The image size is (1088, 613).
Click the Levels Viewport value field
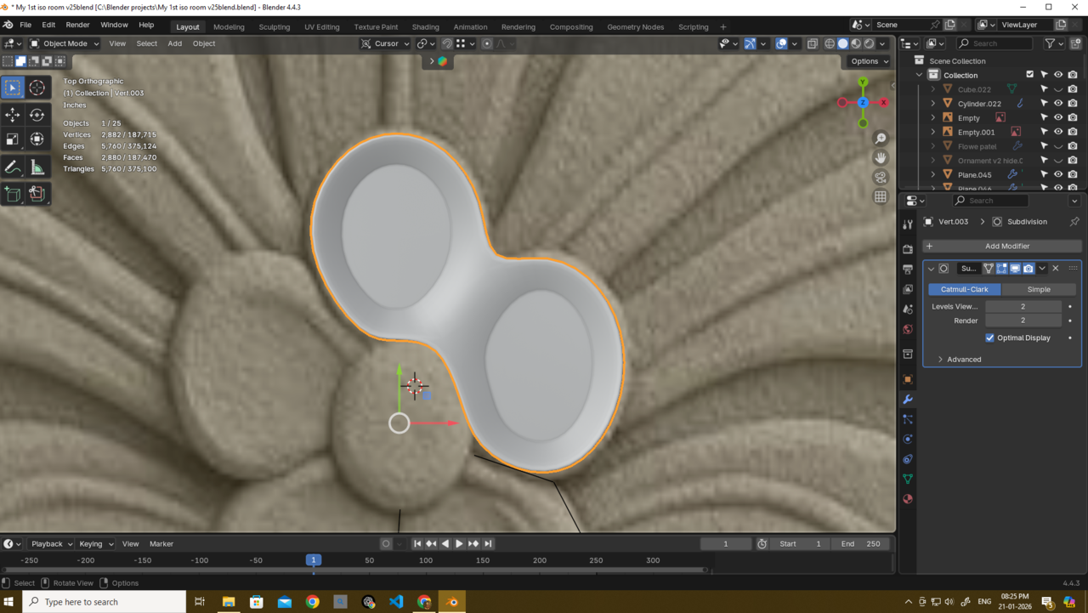tap(1023, 306)
